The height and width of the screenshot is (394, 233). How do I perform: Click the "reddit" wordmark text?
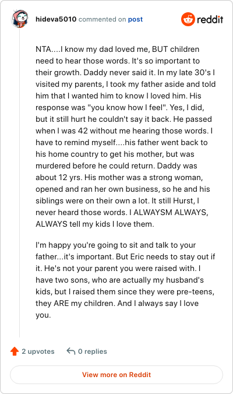(x=210, y=19)
